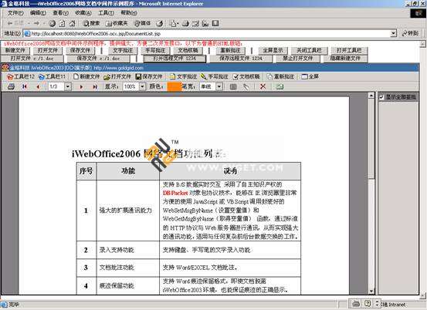Open the IE Mail icon dropdown
This screenshot has width=427, height=310.
tap(174, 23)
